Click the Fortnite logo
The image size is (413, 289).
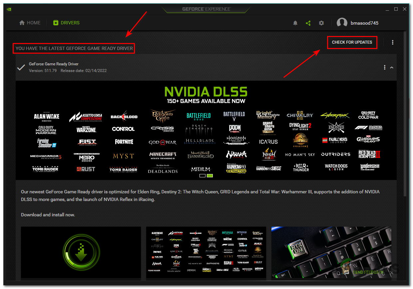point(124,142)
